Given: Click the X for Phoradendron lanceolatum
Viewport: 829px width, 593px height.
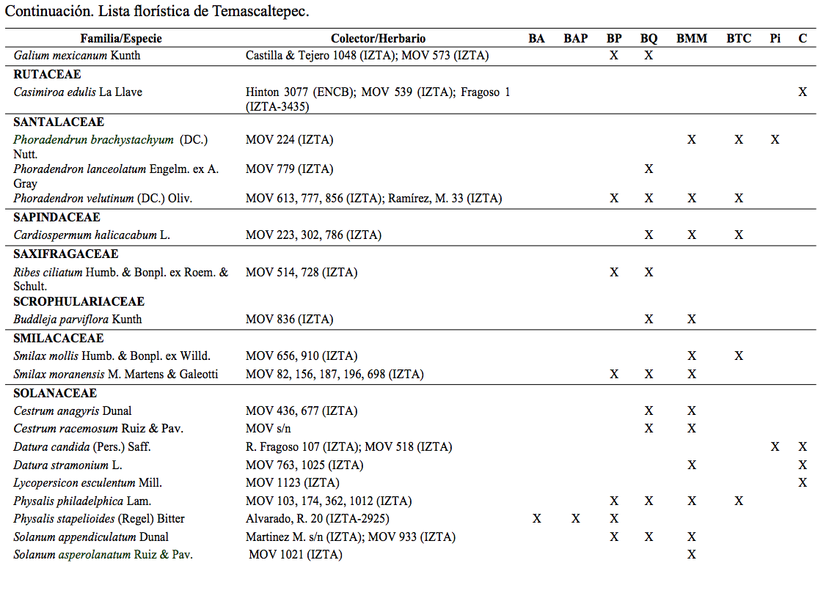Looking at the screenshot, I should 649,169.
